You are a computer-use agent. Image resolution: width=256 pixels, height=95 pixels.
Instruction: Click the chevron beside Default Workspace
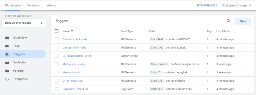tap(41, 23)
